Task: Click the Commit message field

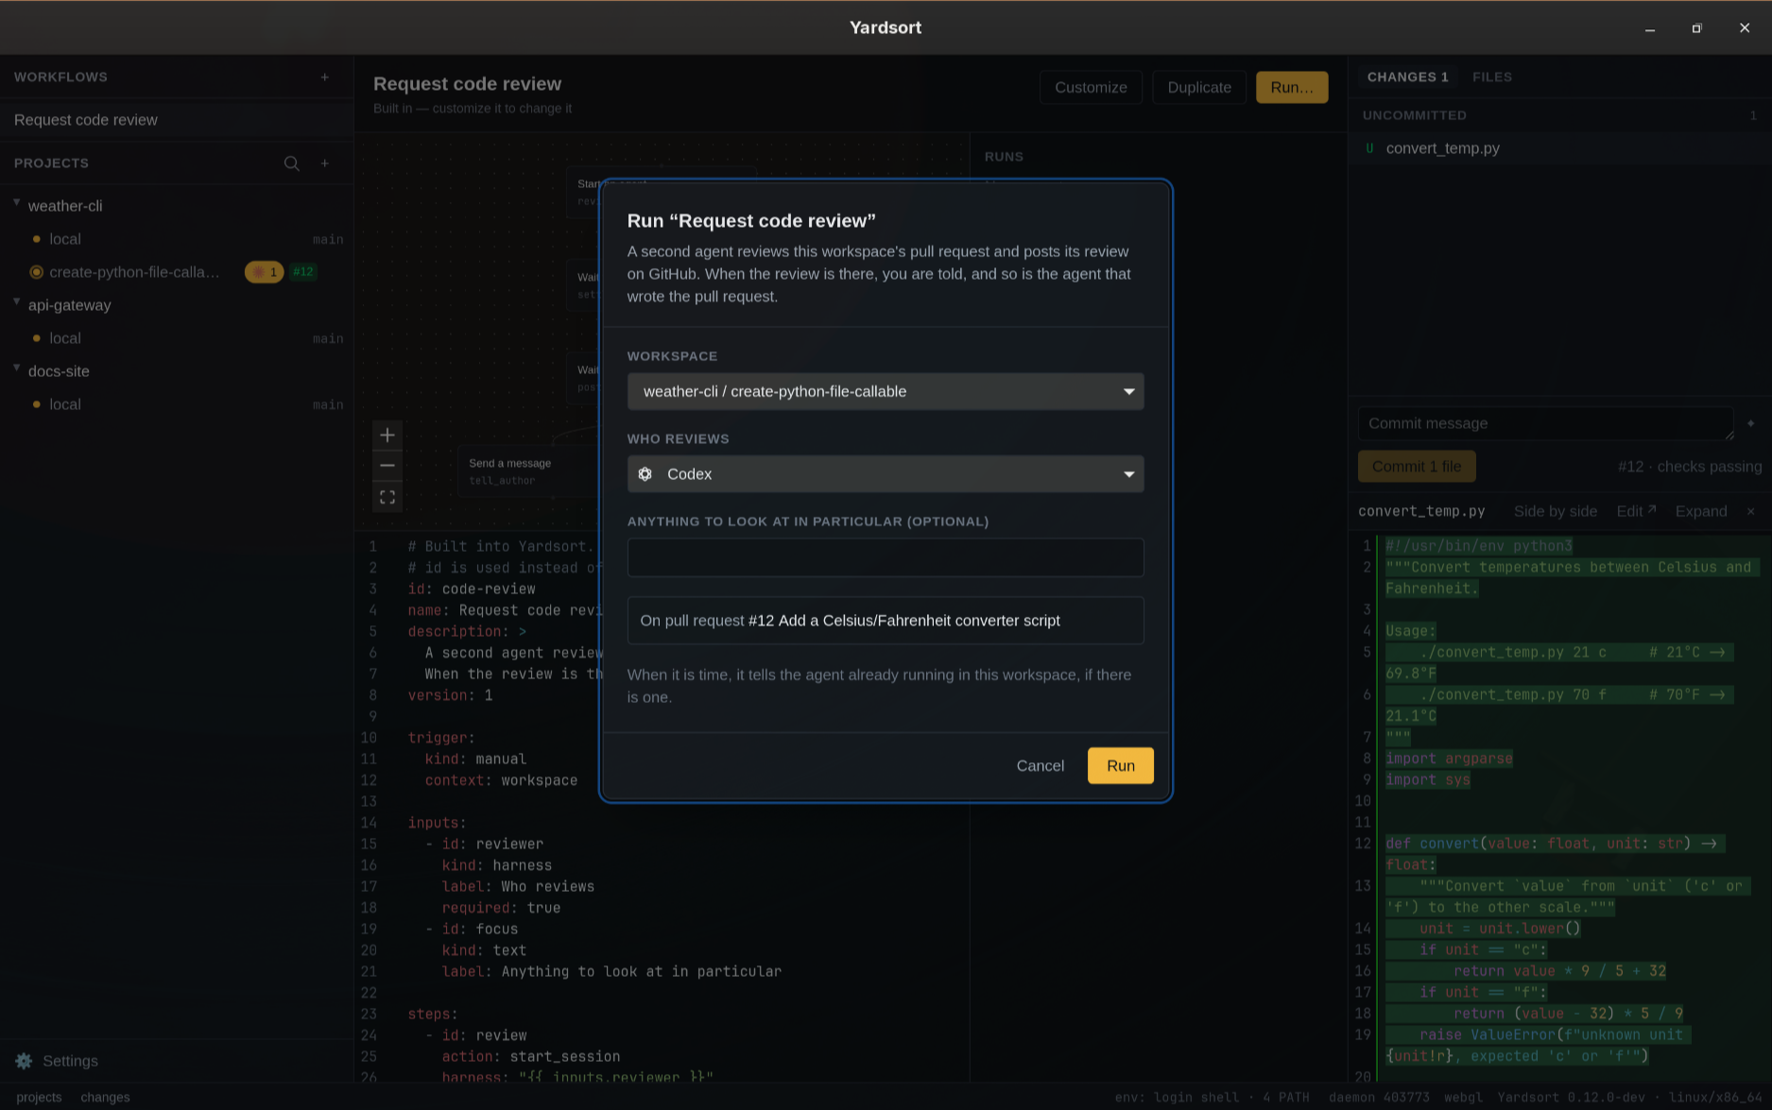Action: 1545,423
